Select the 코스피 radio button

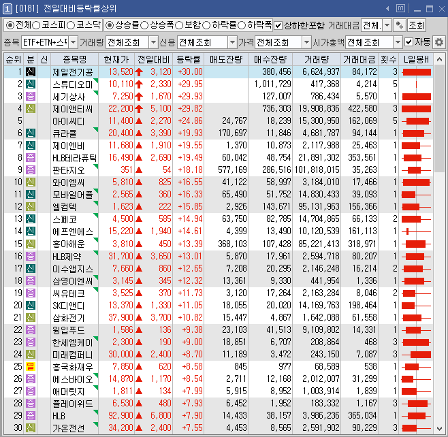click(36, 25)
